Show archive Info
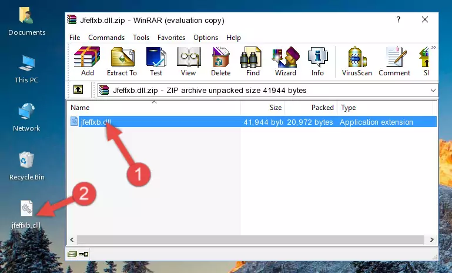The width and height of the screenshot is (452, 273). tap(317, 61)
